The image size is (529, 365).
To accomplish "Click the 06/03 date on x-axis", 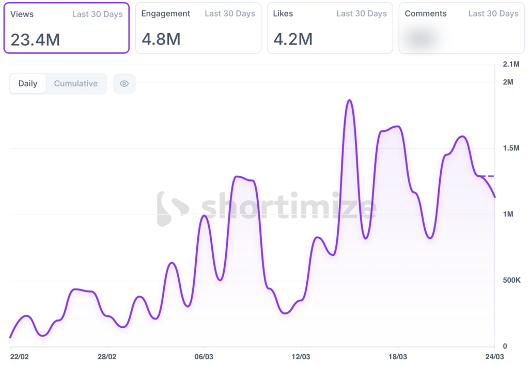I will tap(204, 357).
